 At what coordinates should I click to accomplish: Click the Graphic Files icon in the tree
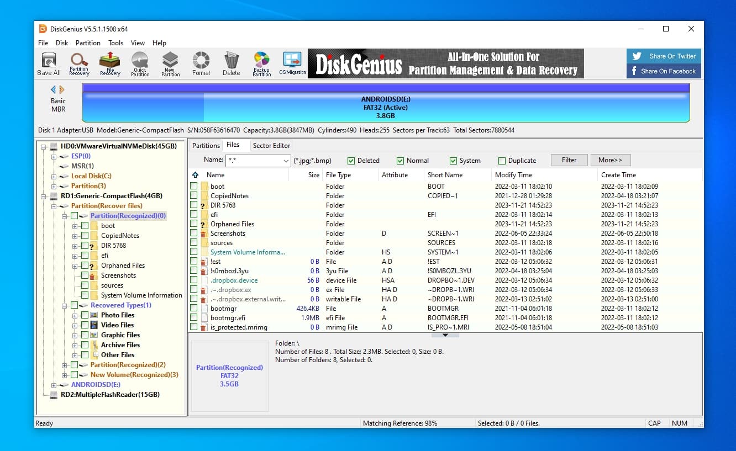click(x=94, y=335)
